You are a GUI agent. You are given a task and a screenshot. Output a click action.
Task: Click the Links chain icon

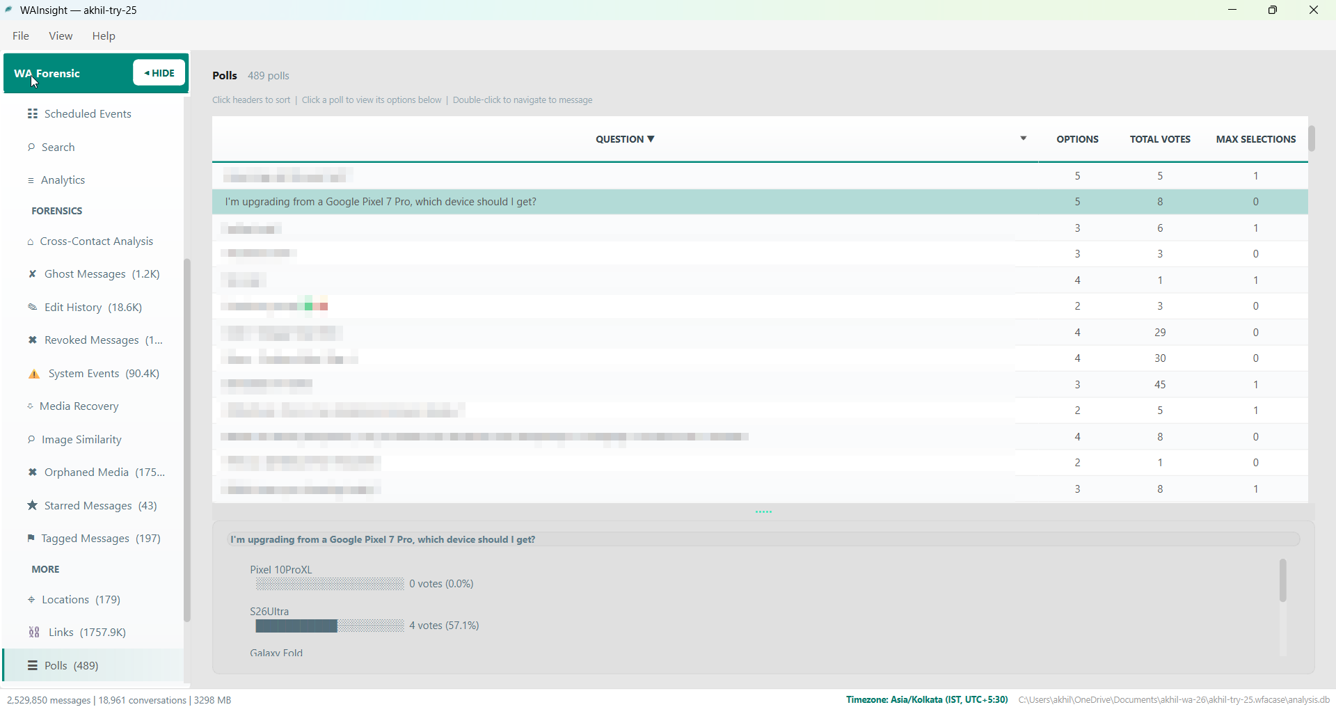click(34, 633)
